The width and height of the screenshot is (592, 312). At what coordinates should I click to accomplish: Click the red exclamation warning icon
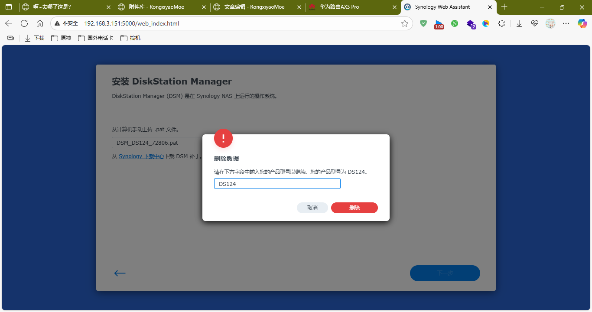pos(223,138)
